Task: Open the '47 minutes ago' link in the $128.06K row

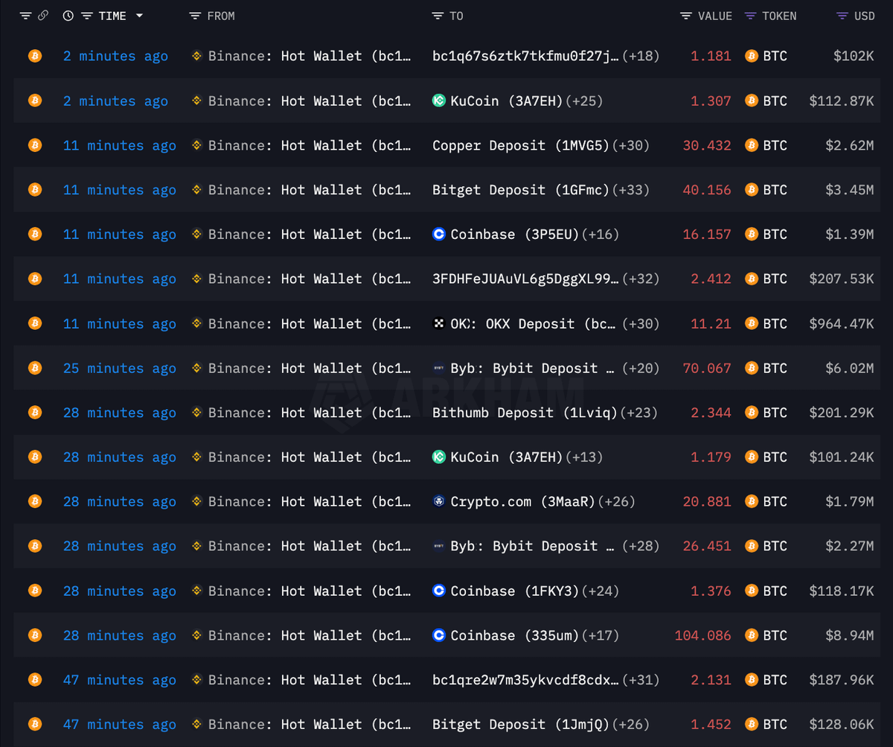Action: click(120, 724)
